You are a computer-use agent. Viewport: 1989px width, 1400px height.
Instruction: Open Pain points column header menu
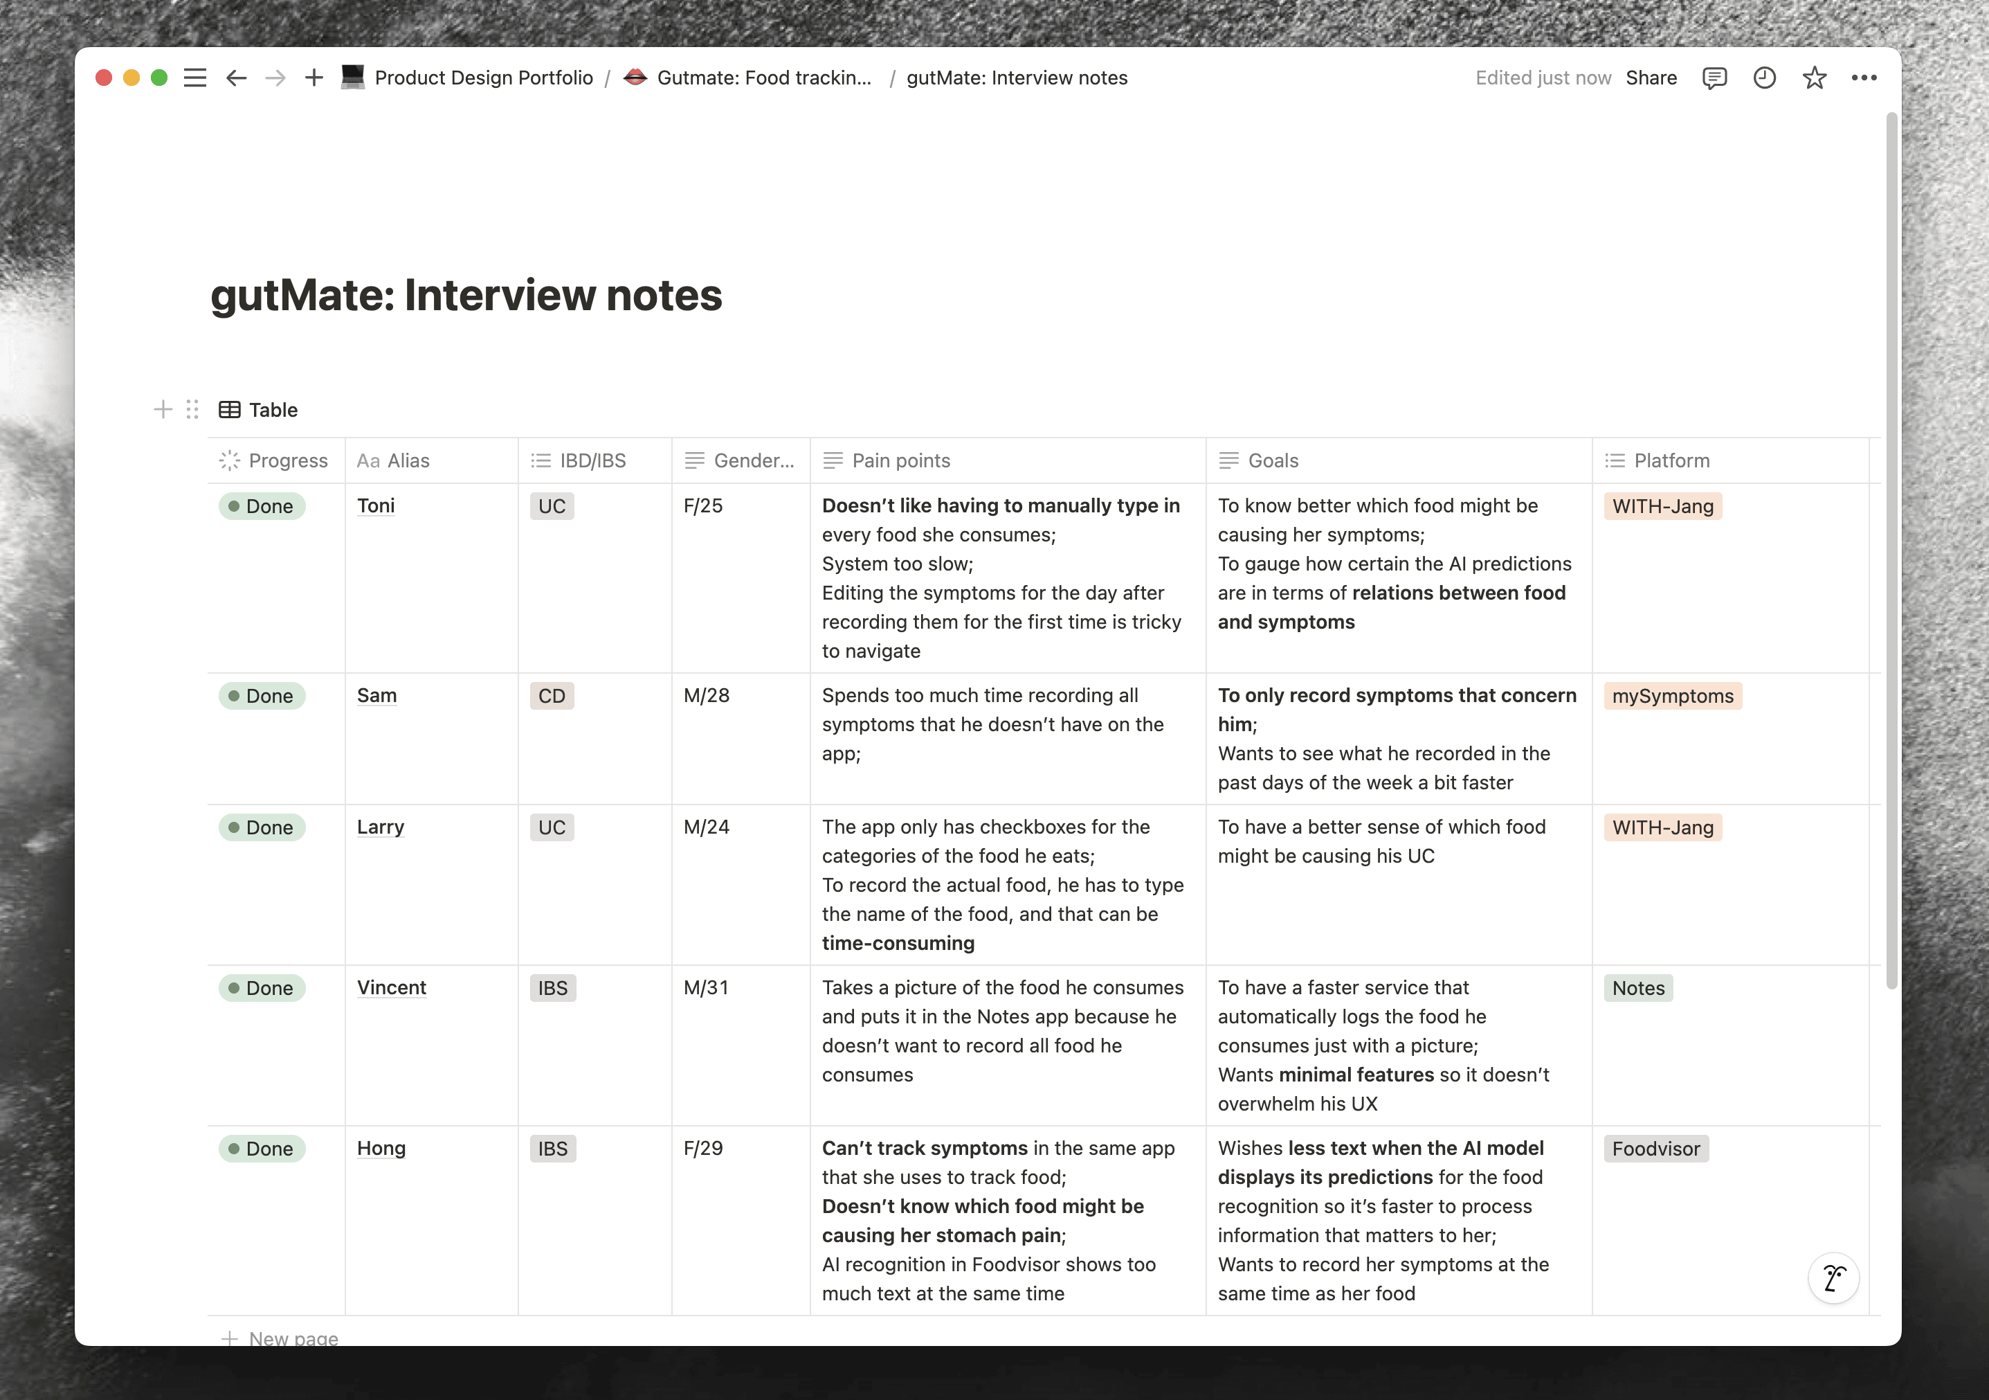(1008, 460)
